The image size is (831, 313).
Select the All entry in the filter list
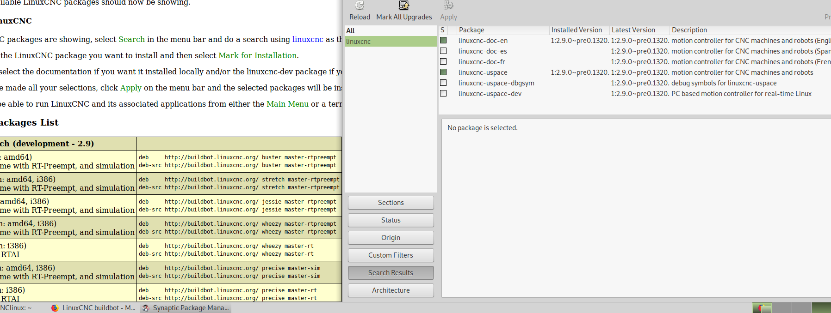(x=391, y=31)
